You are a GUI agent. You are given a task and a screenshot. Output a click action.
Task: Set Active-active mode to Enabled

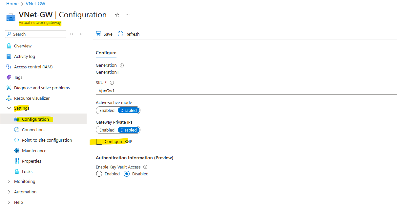pyautogui.click(x=107, y=110)
